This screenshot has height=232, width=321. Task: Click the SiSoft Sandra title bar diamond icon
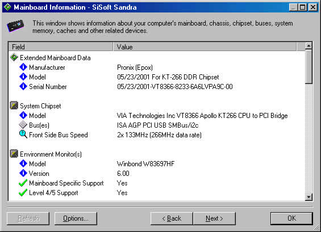(7, 7)
